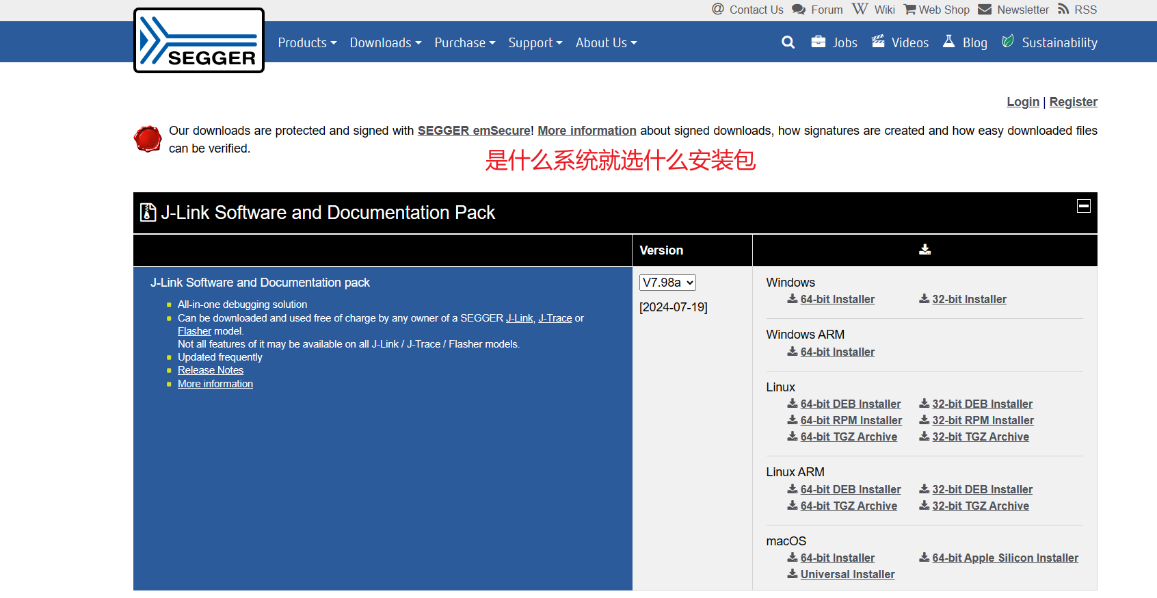The width and height of the screenshot is (1157, 598).
Task: Click the SEGGER logo
Action: click(x=199, y=40)
